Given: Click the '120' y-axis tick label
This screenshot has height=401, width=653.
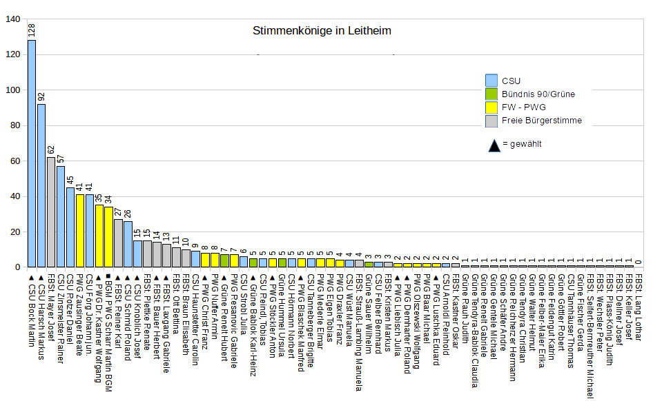Looking at the screenshot, I should (13, 54).
